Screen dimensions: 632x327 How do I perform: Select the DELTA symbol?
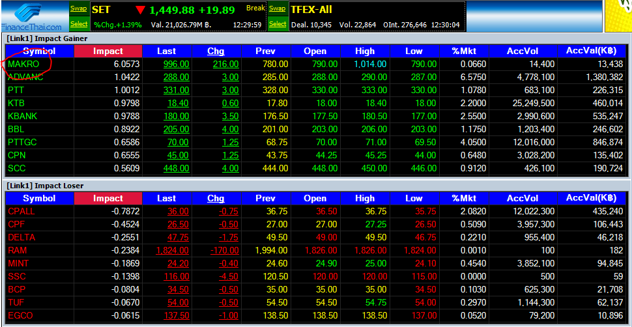point(22,238)
